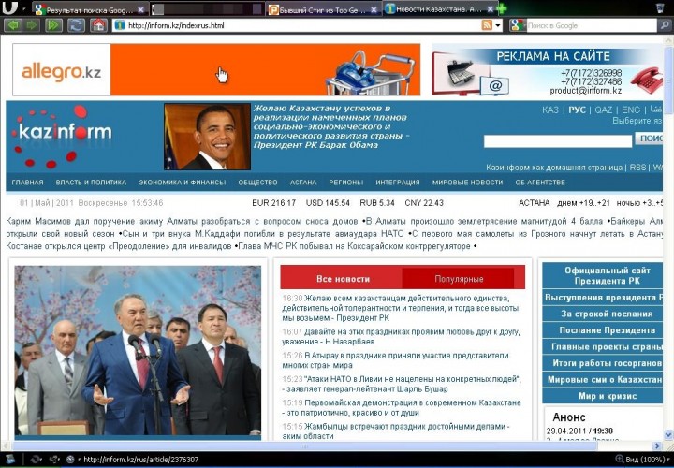Reload the page with the refresh button

point(76,25)
